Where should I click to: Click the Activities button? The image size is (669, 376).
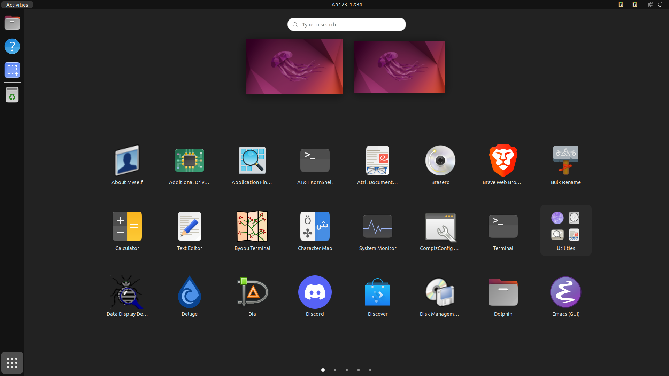click(17, 5)
